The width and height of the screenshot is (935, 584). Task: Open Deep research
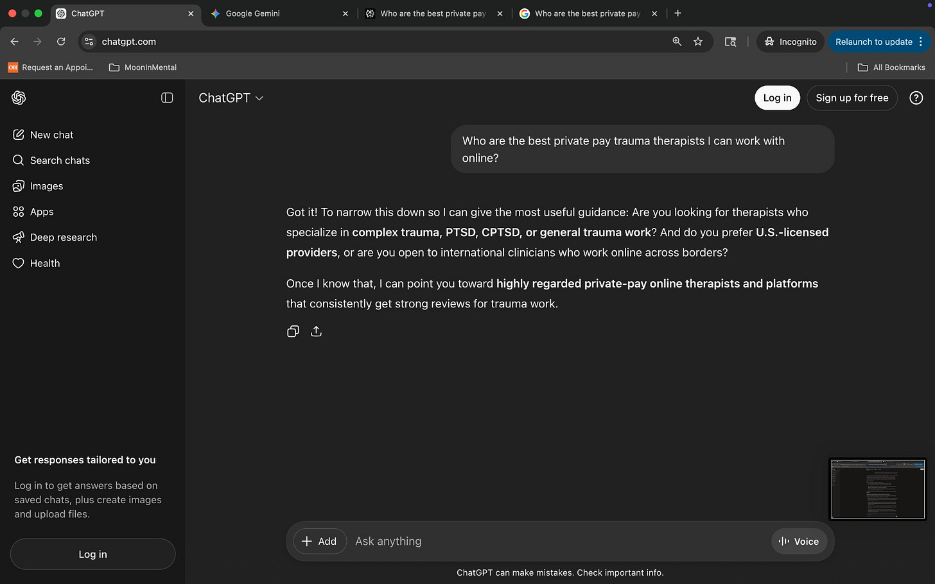(x=55, y=237)
